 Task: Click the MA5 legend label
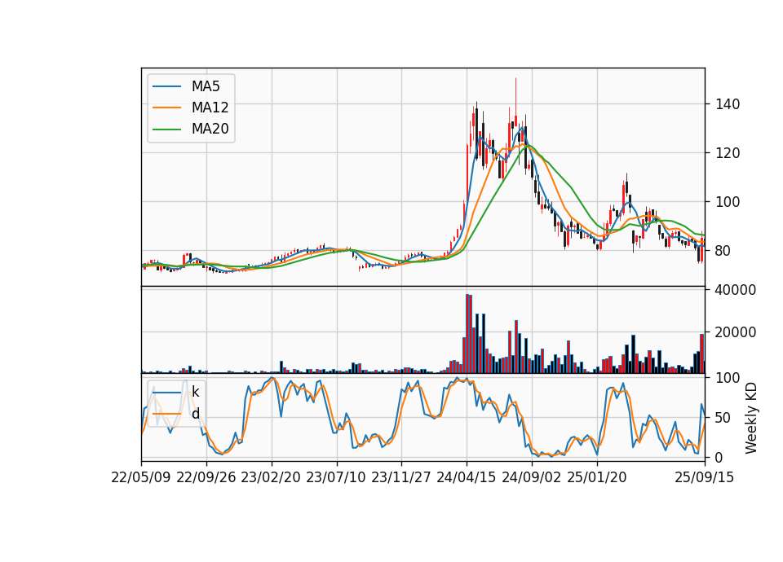[x=206, y=86]
